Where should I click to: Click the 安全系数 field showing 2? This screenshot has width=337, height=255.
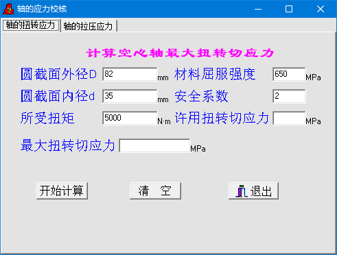[289, 96]
